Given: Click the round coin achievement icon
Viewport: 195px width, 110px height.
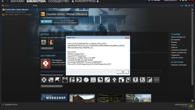Looking at the screenshot, I should tap(86, 80).
